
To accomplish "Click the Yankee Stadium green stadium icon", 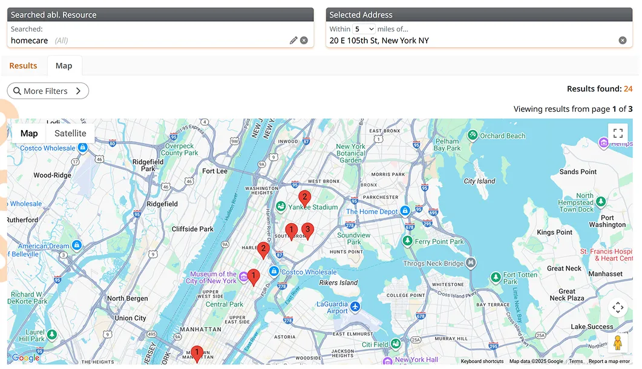I will (x=281, y=207).
